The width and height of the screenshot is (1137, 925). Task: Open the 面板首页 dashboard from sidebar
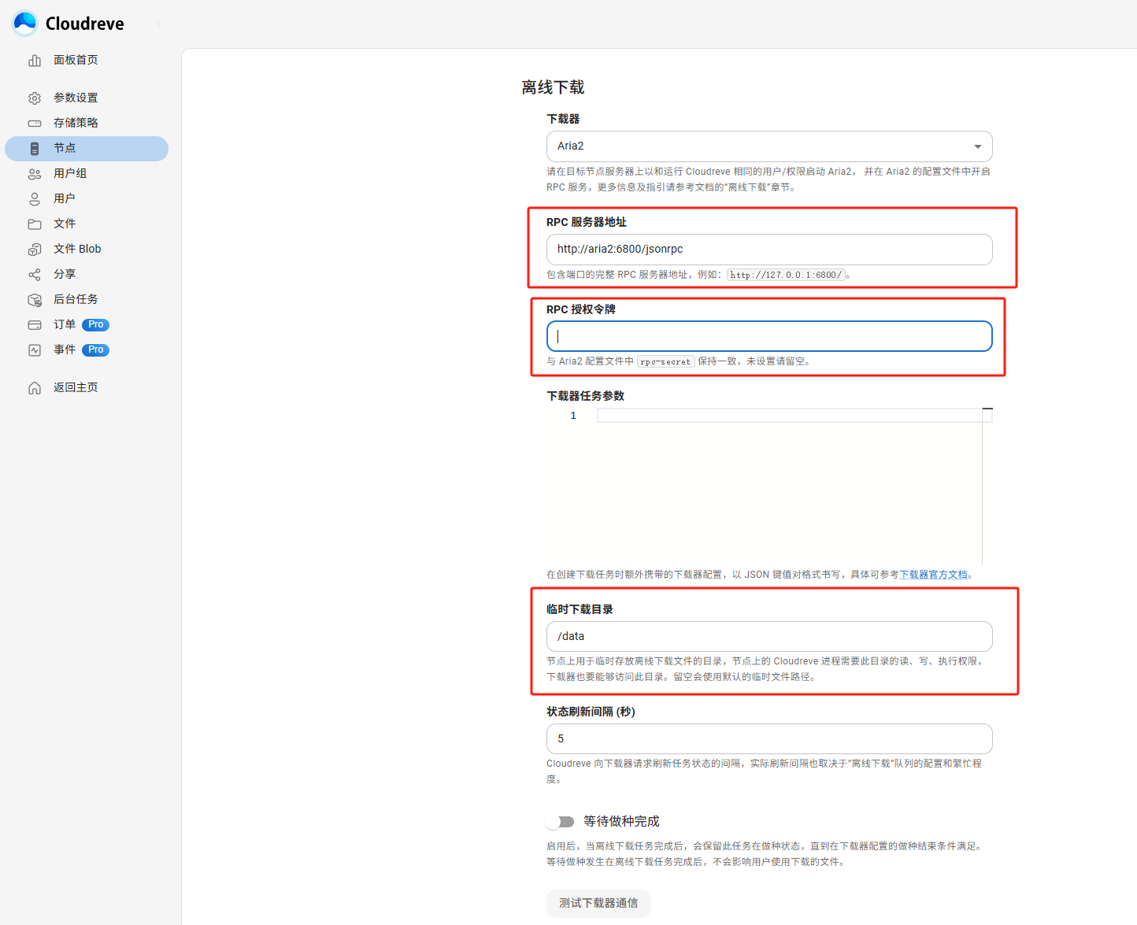[75, 60]
